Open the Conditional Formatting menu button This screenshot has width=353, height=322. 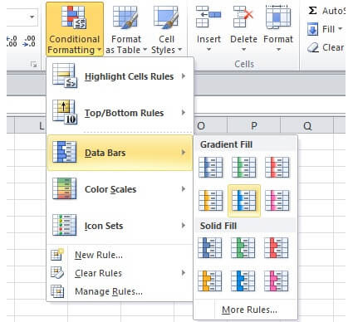[74, 29]
